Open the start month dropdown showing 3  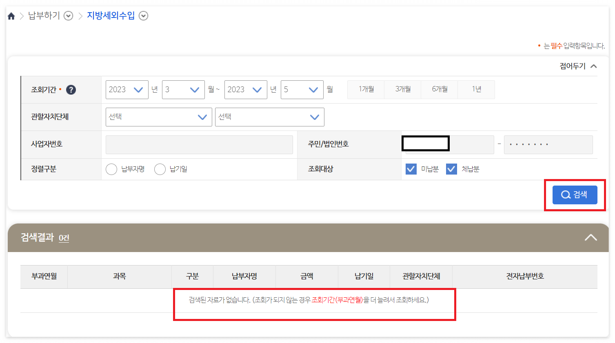[x=183, y=89]
